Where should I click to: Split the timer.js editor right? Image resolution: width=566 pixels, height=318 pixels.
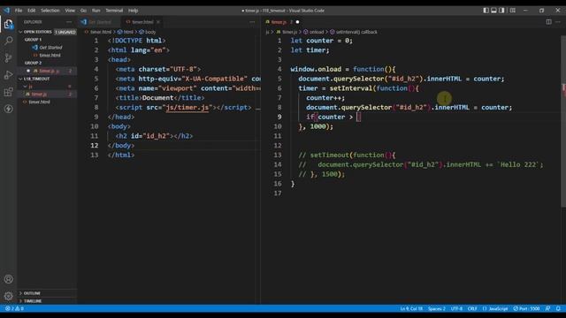(548, 21)
